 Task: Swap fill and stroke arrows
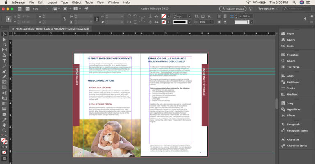tap(6, 136)
